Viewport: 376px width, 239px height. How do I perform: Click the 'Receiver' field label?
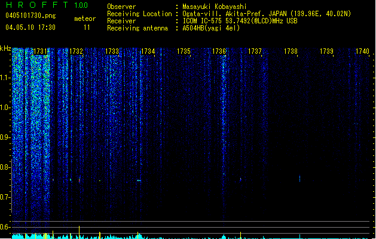[121, 21]
